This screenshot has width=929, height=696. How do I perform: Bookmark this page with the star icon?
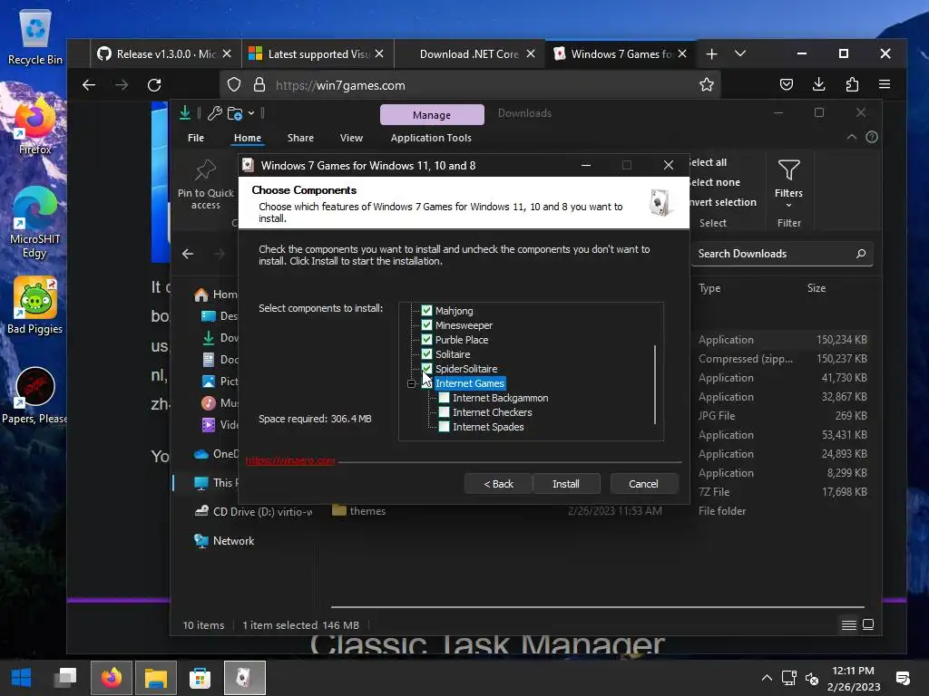(706, 85)
